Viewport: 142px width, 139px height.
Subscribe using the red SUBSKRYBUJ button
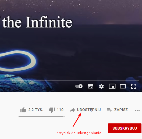pos(125,128)
